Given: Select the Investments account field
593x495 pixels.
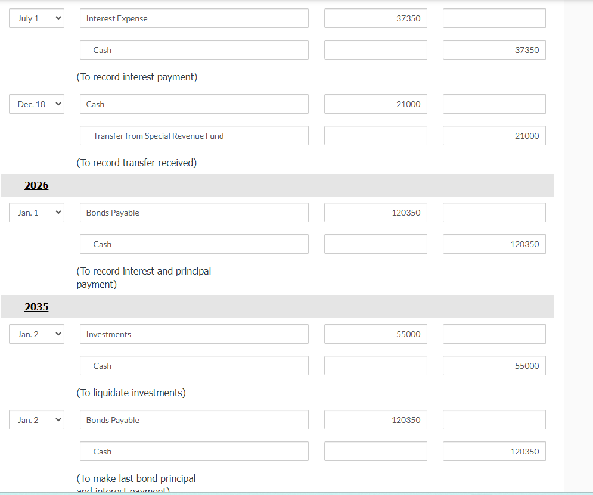Looking at the screenshot, I should (x=194, y=334).
